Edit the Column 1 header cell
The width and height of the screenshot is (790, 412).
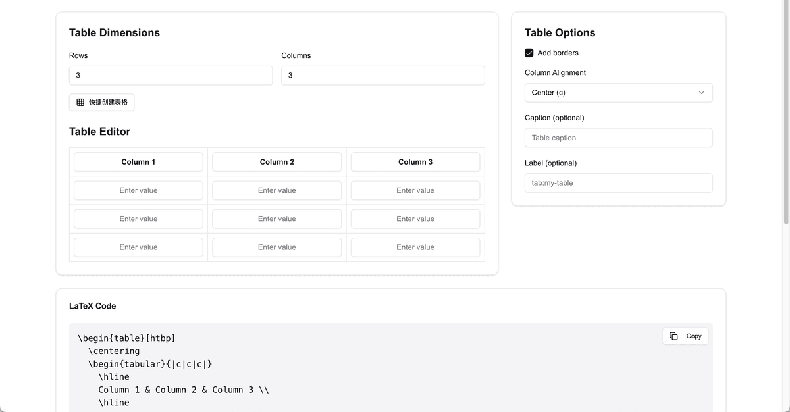138,162
